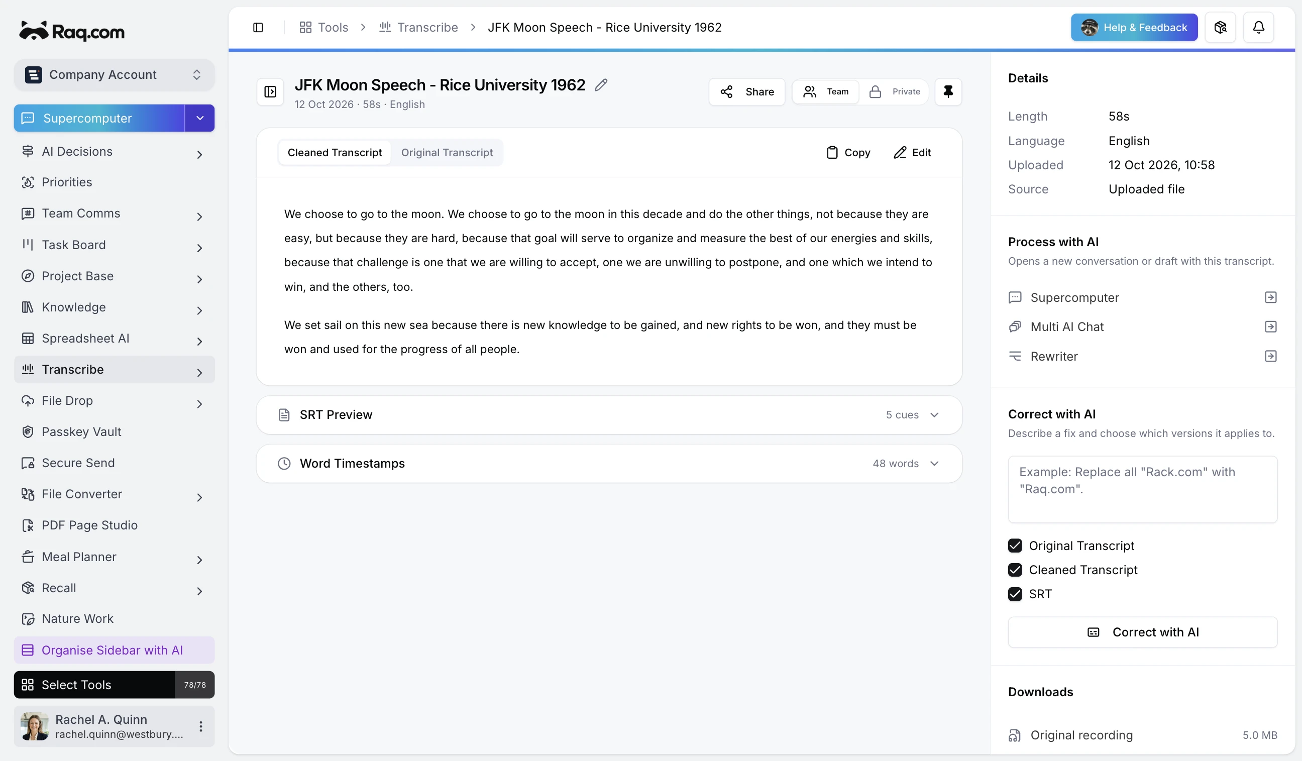
Task: Switch to the Original Transcript tab
Action: tap(447, 152)
